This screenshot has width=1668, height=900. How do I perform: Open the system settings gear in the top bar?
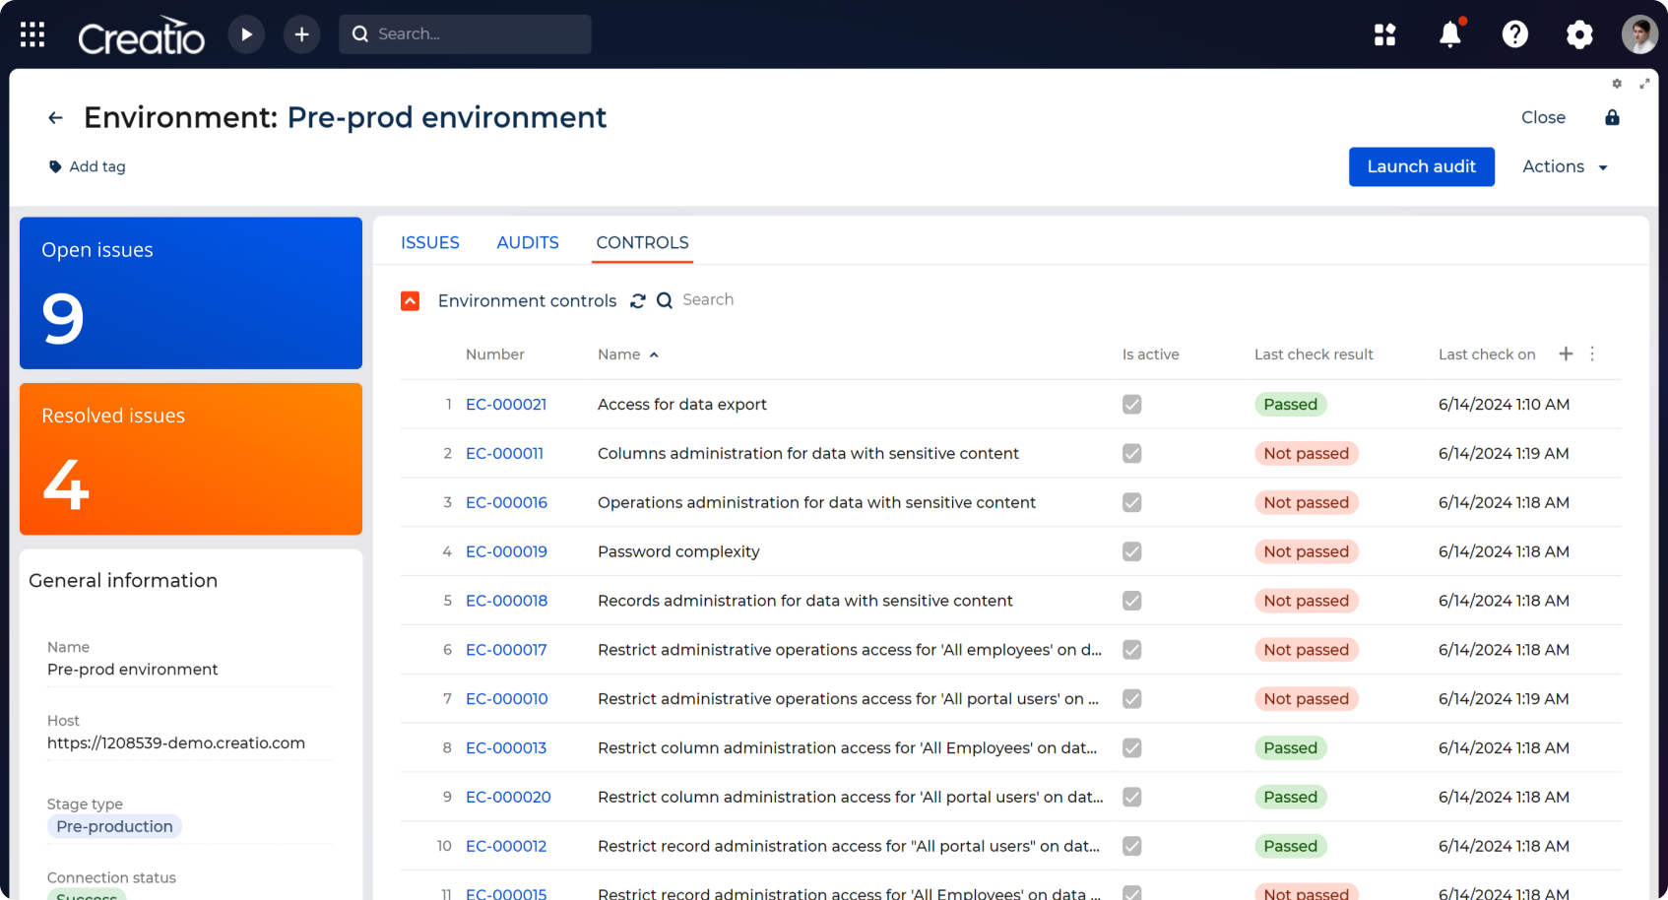tap(1579, 34)
